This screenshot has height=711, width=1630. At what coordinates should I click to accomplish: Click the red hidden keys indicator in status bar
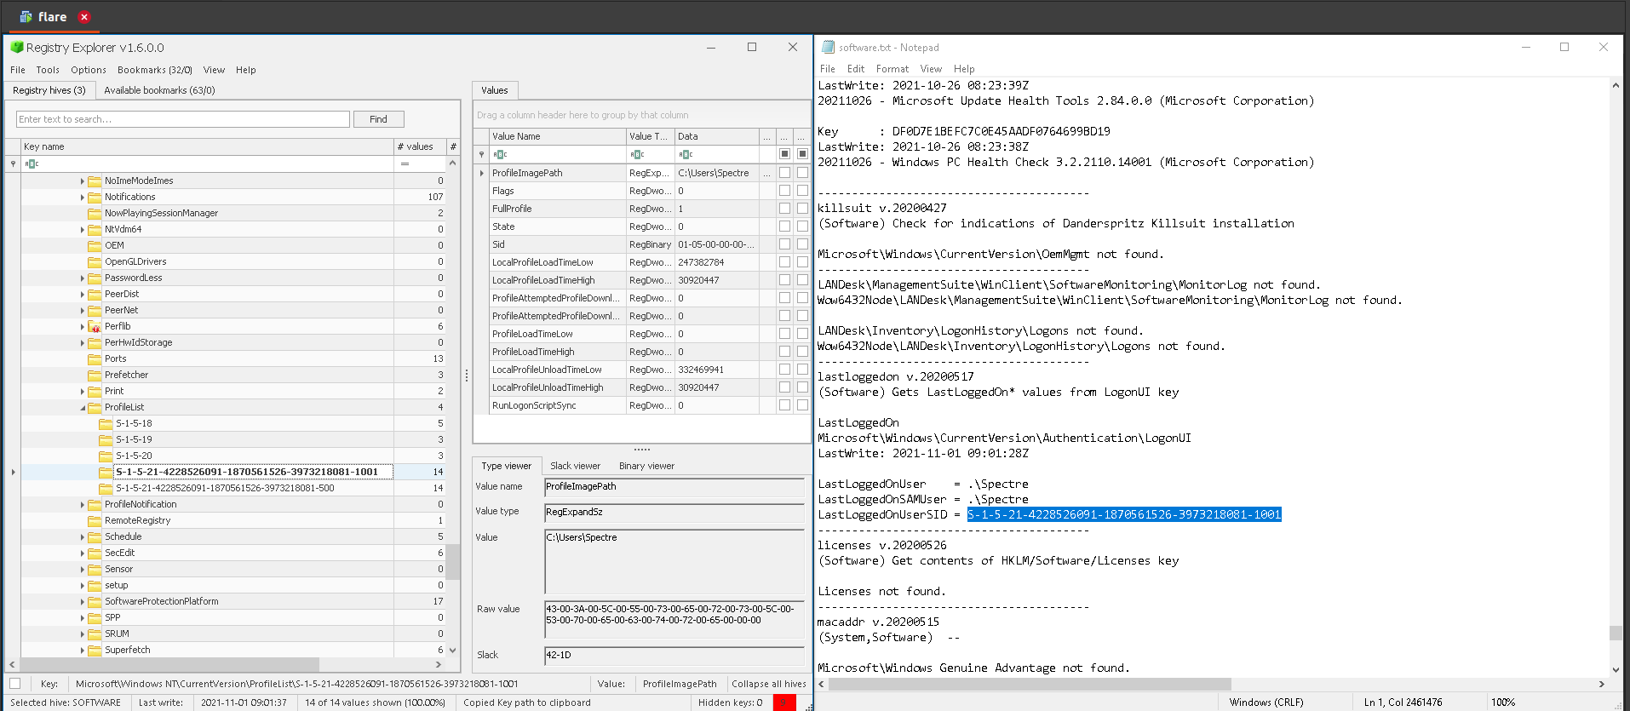point(784,702)
